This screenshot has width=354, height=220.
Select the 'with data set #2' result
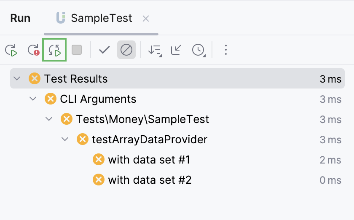[x=150, y=180]
